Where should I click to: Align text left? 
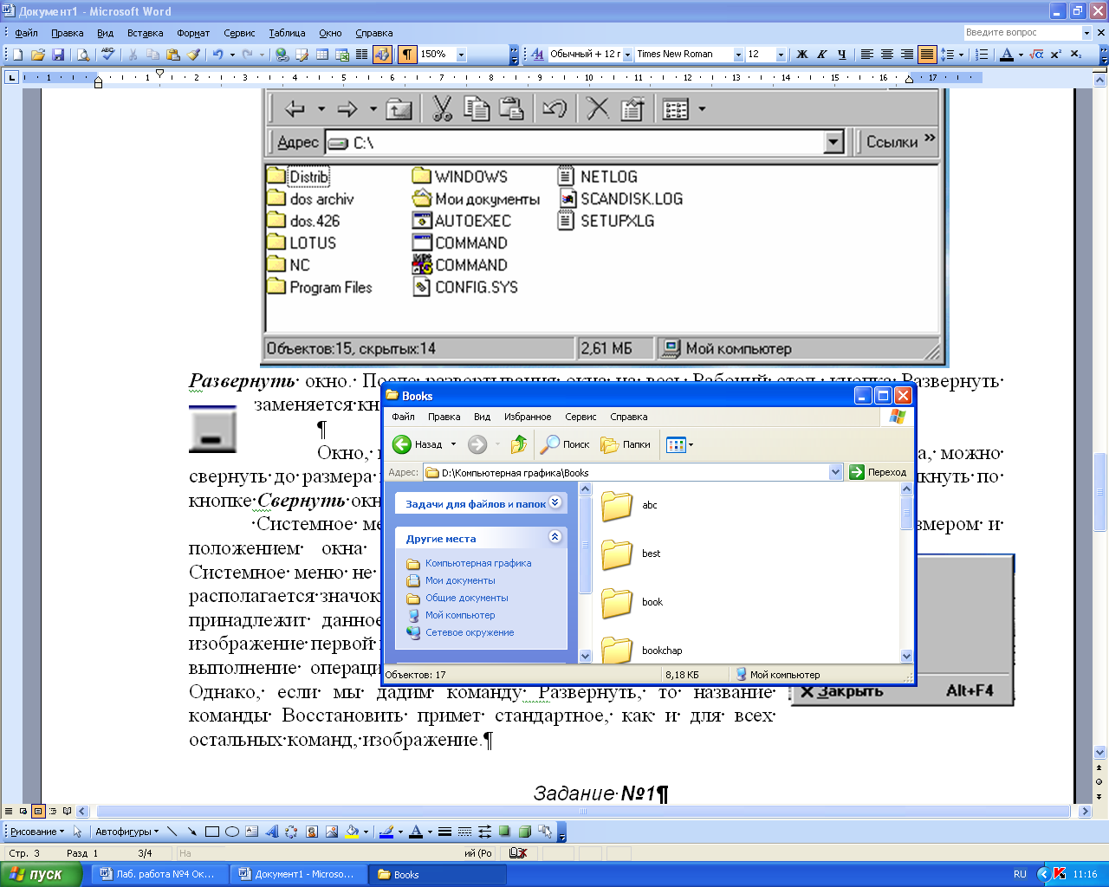point(866,55)
